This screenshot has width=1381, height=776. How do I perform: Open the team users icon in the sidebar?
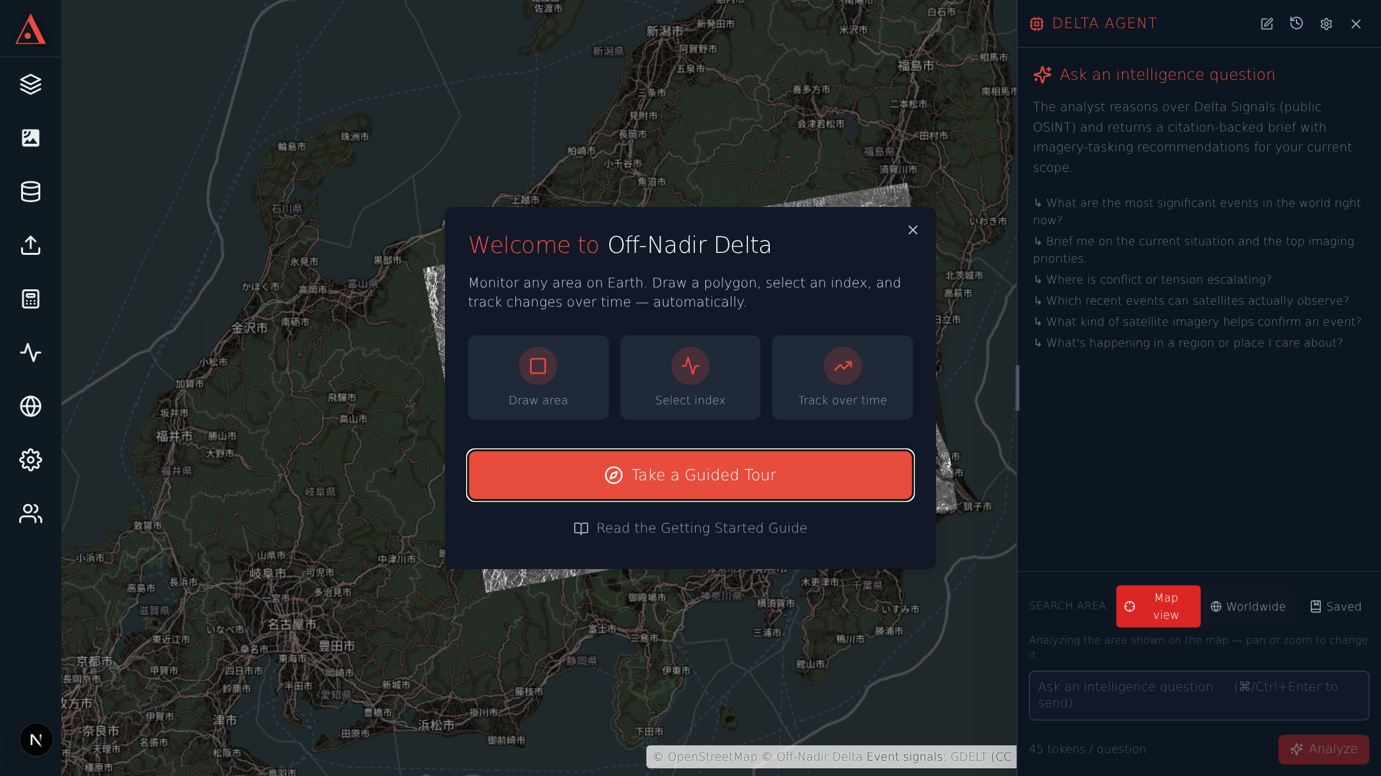31,514
